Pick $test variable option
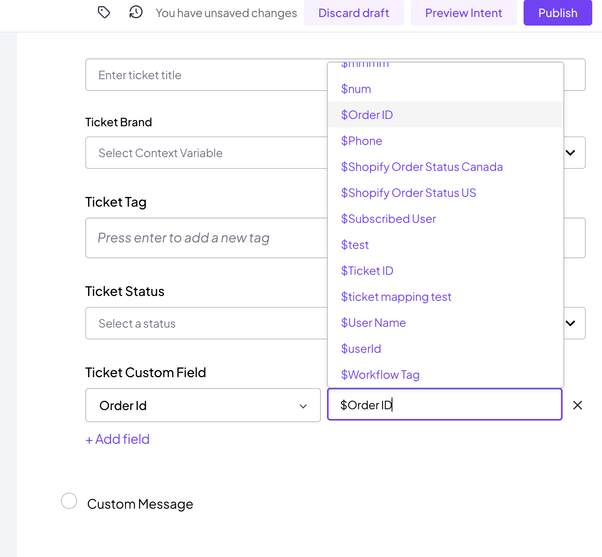602x557 pixels. click(446, 245)
